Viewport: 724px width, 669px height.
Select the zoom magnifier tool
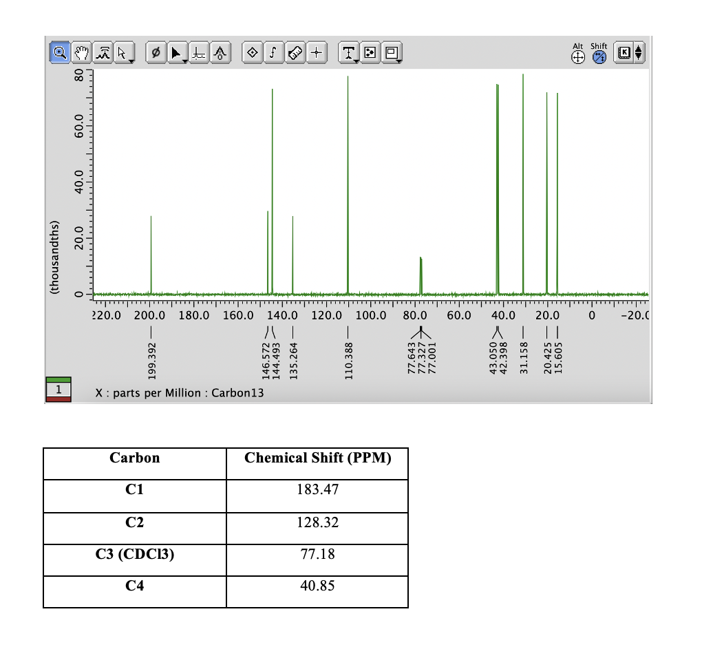tap(60, 52)
